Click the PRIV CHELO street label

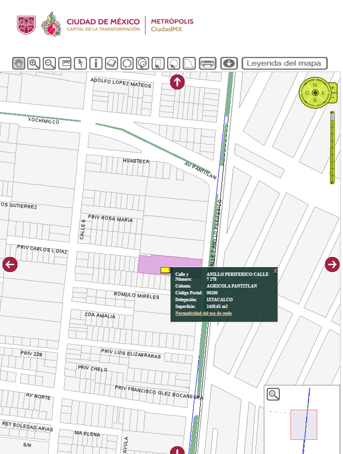click(x=92, y=368)
